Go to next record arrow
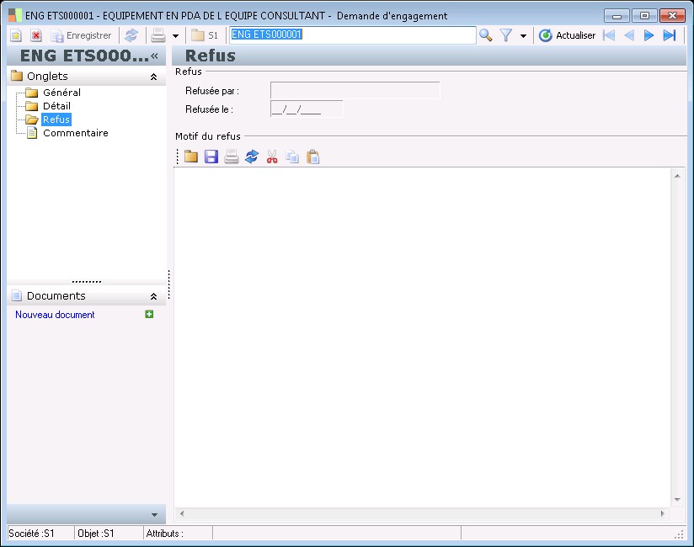Image resolution: width=694 pixels, height=547 pixels. (649, 35)
